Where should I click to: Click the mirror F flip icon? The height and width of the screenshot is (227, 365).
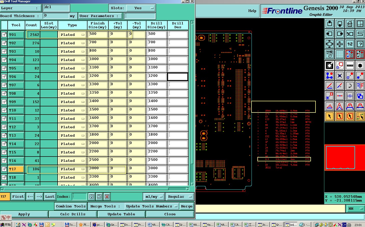tap(360, 86)
